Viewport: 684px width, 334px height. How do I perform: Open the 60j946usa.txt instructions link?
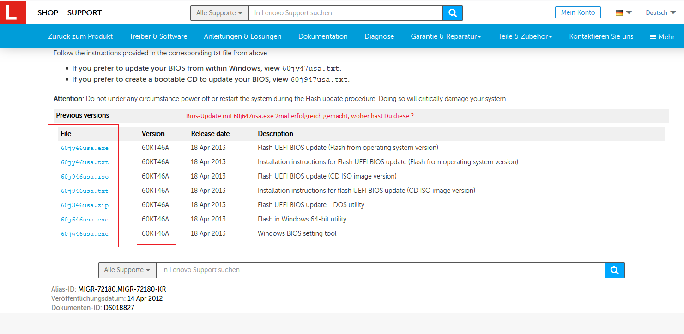85,191
